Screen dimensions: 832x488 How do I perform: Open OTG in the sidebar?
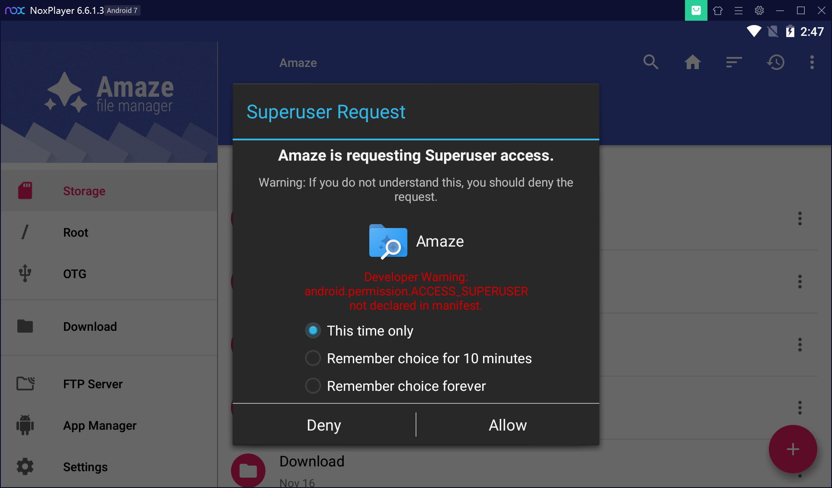109,274
